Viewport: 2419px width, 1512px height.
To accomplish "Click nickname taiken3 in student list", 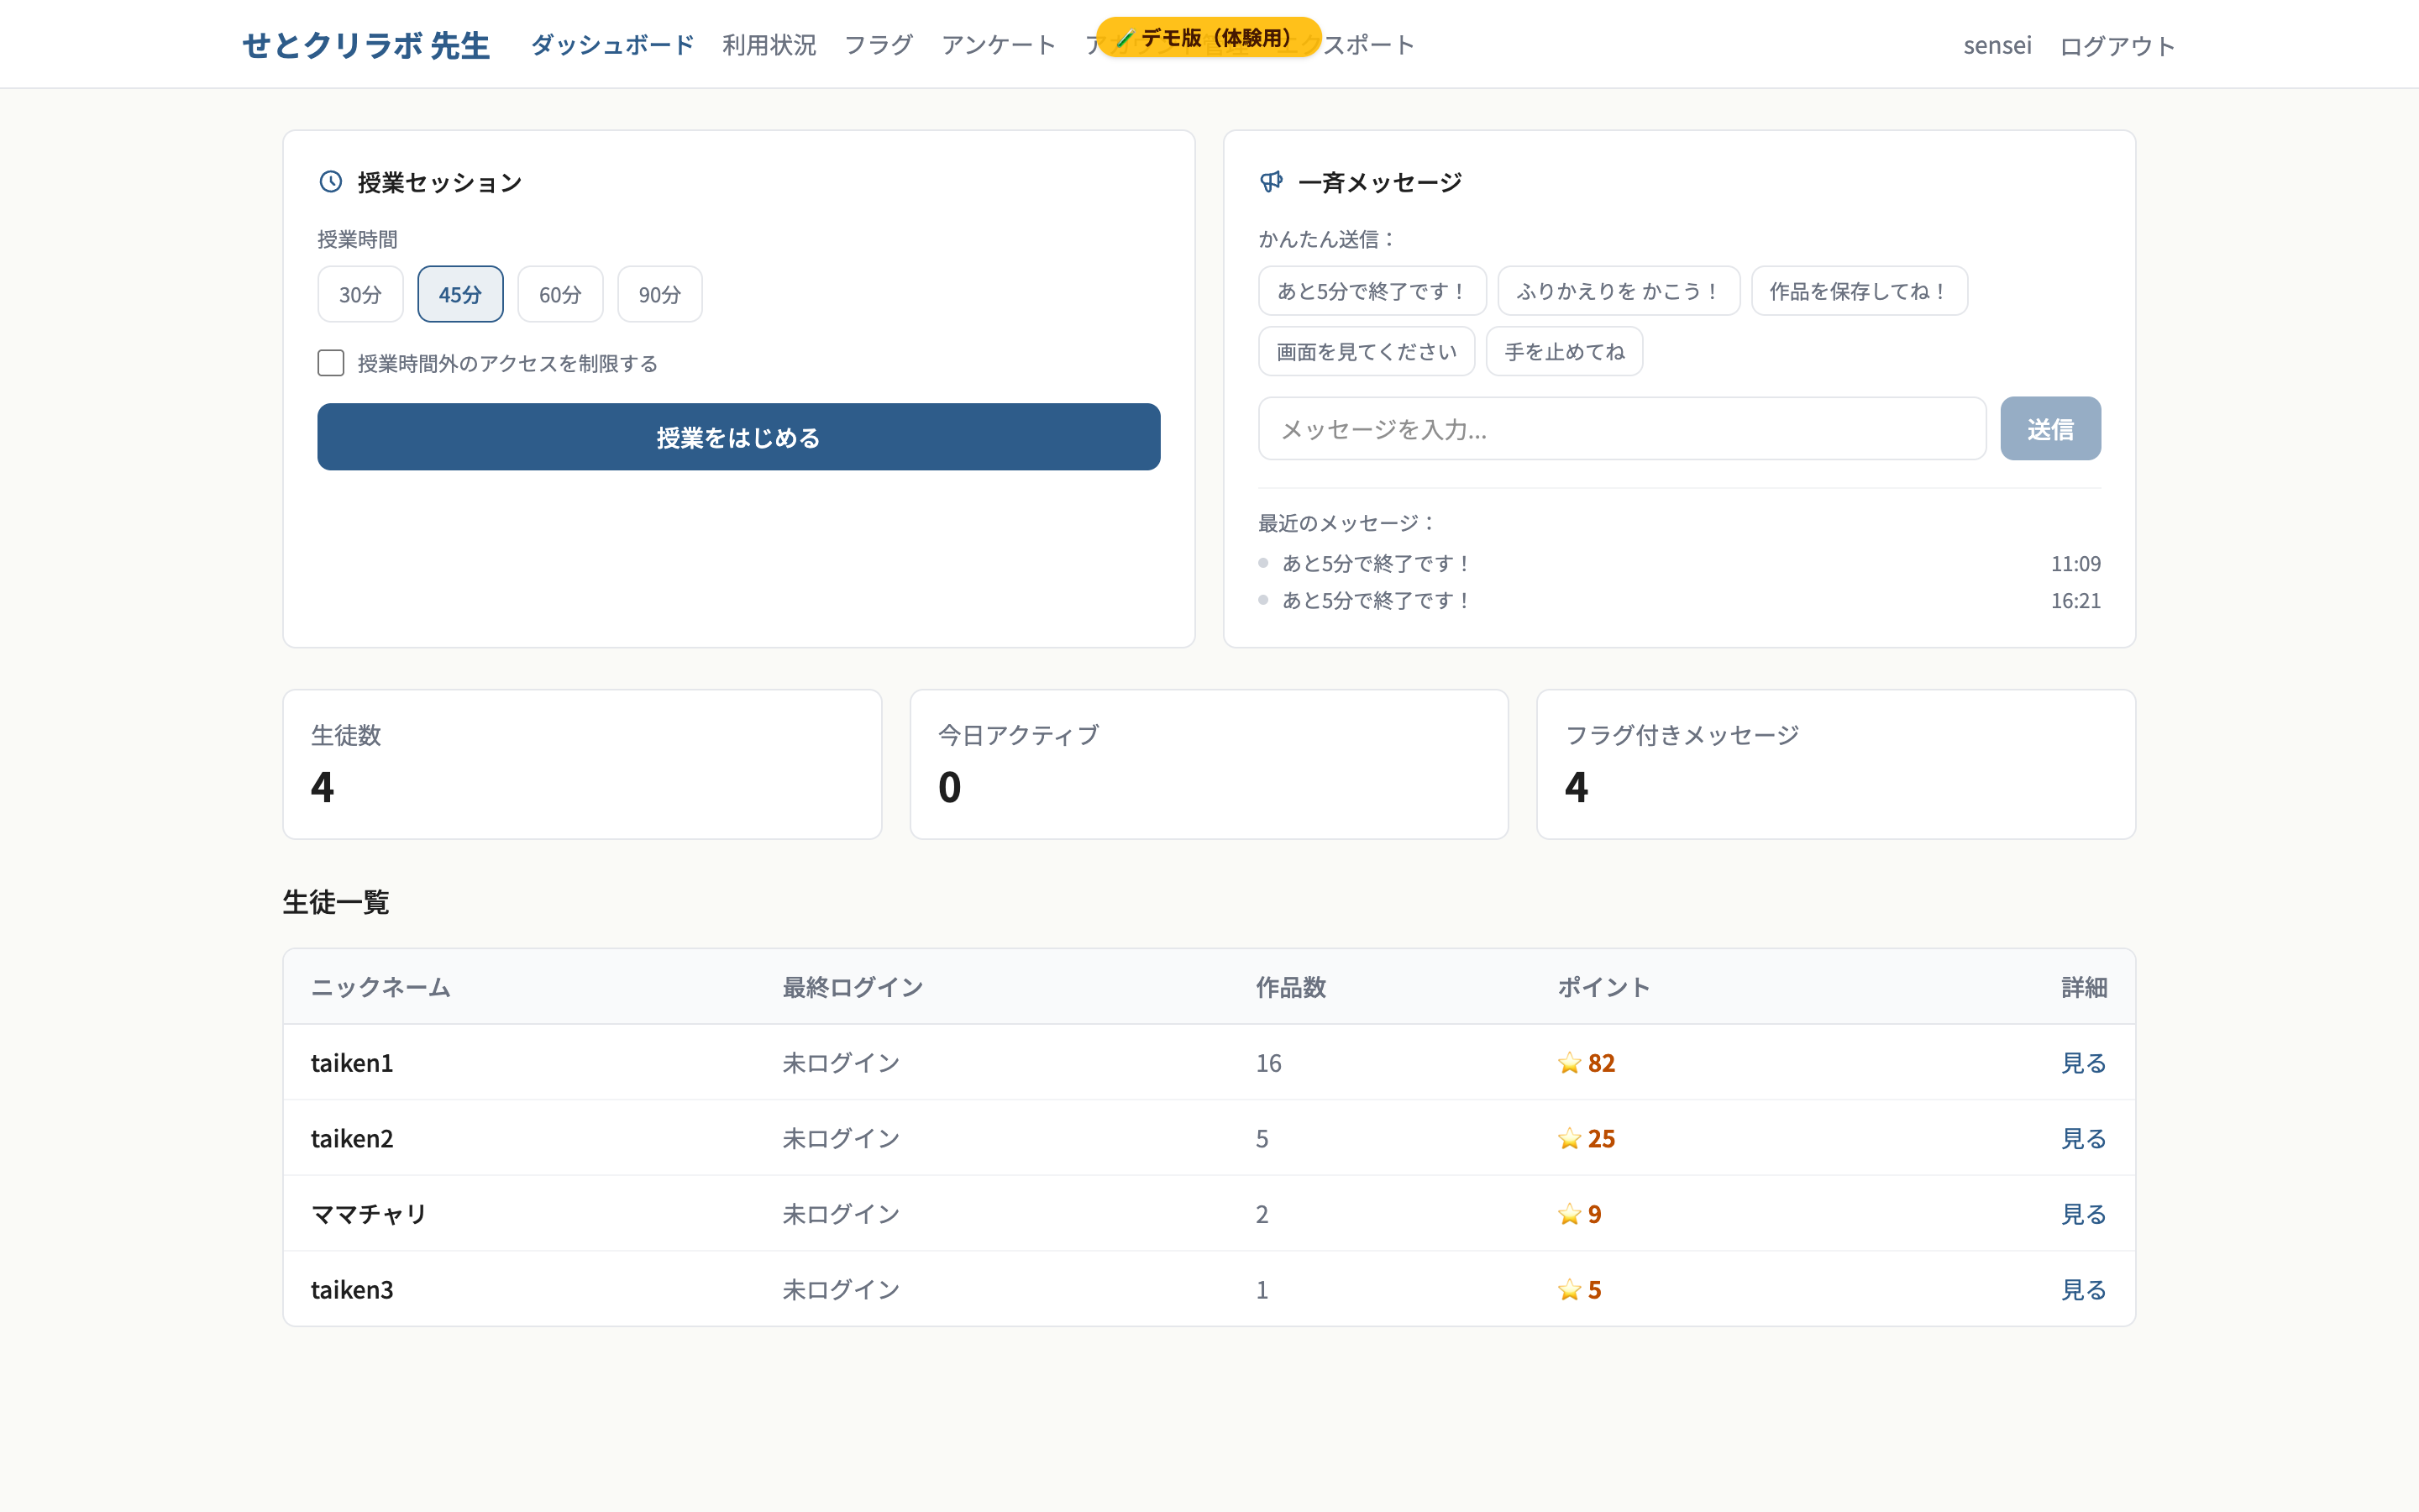I will [x=352, y=1290].
